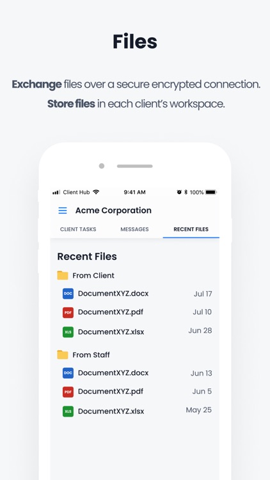The width and height of the screenshot is (270, 480).
Task: Click the From Staff folder icon
Action: point(63,355)
